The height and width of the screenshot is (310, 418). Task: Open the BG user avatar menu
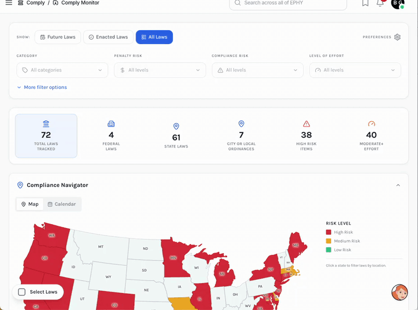(x=398, y=3)
